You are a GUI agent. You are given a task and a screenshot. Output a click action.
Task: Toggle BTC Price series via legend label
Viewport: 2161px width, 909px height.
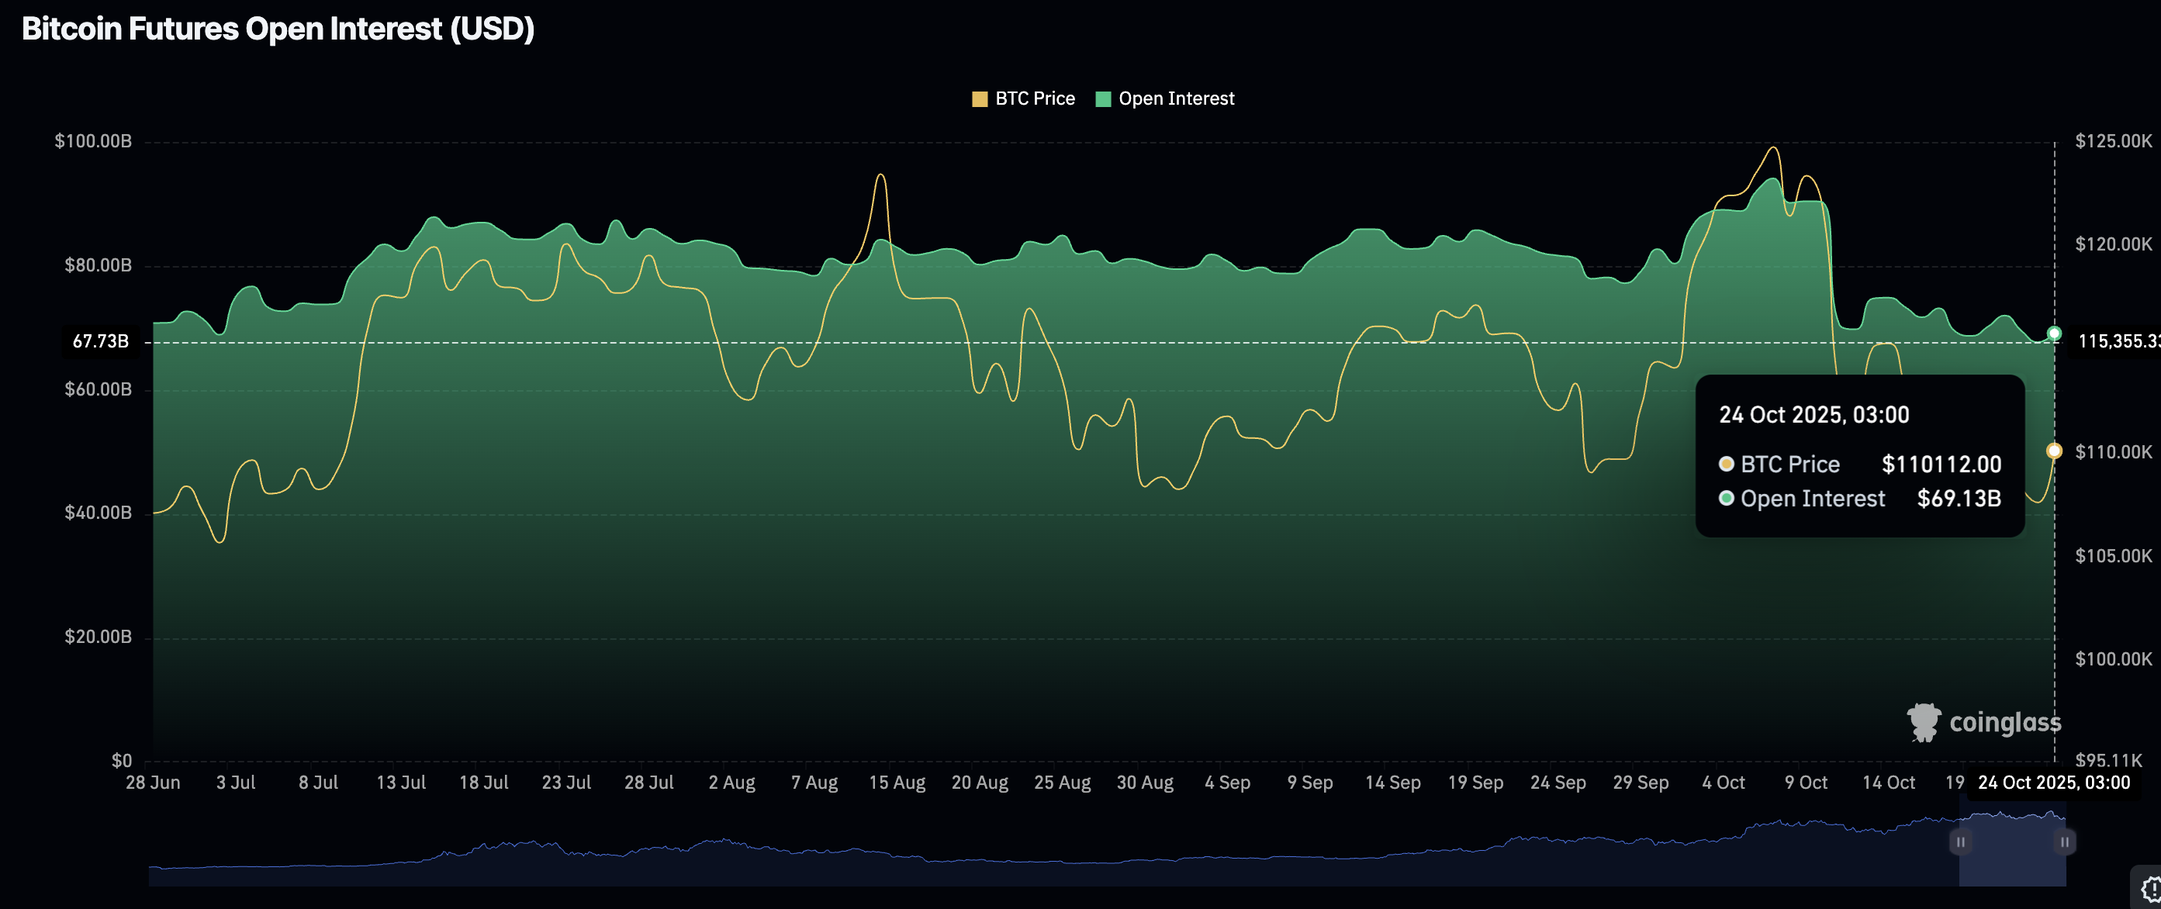[1035, 99]
